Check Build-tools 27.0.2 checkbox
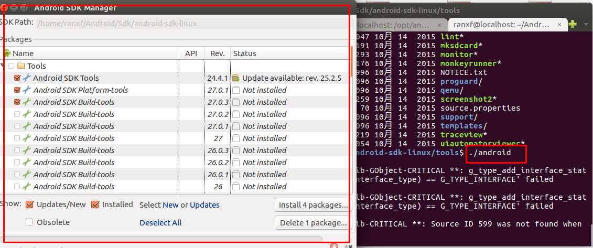Screen dimensions: 593x248 [17, 114]
